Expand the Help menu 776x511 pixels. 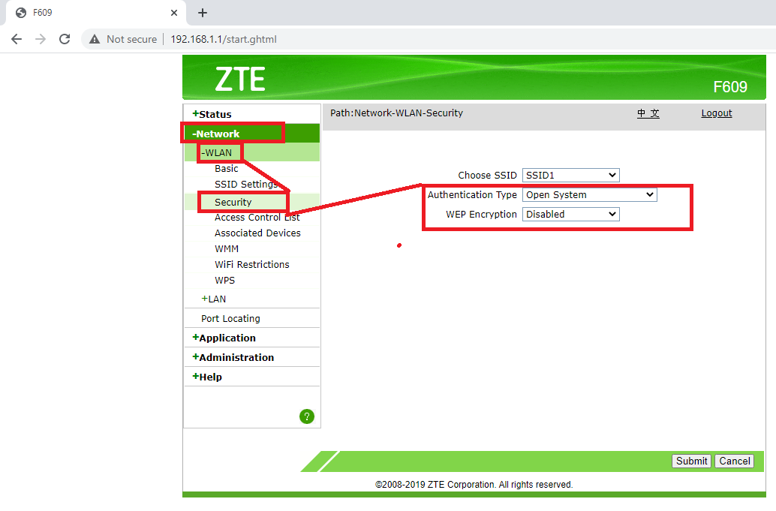(x=207, y=377)
